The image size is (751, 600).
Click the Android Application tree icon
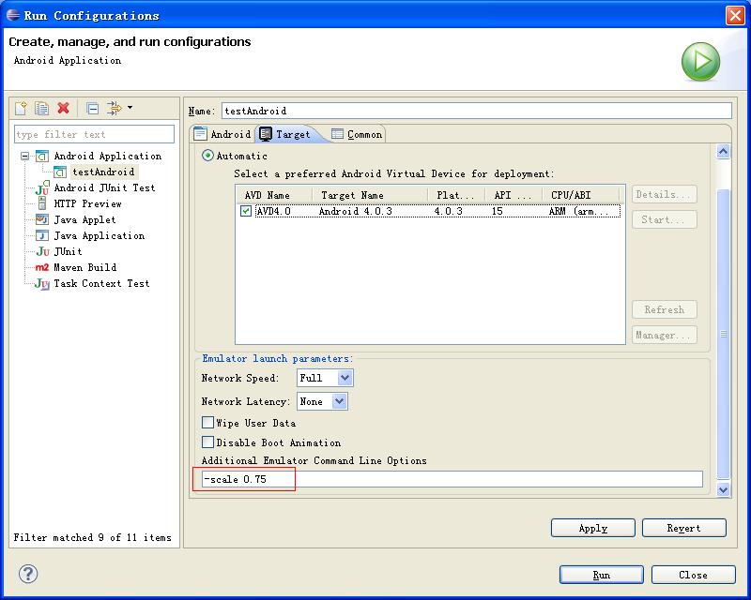point(42,156)
